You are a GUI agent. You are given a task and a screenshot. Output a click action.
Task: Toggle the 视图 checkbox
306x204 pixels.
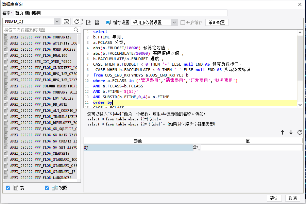coord(47,188)
